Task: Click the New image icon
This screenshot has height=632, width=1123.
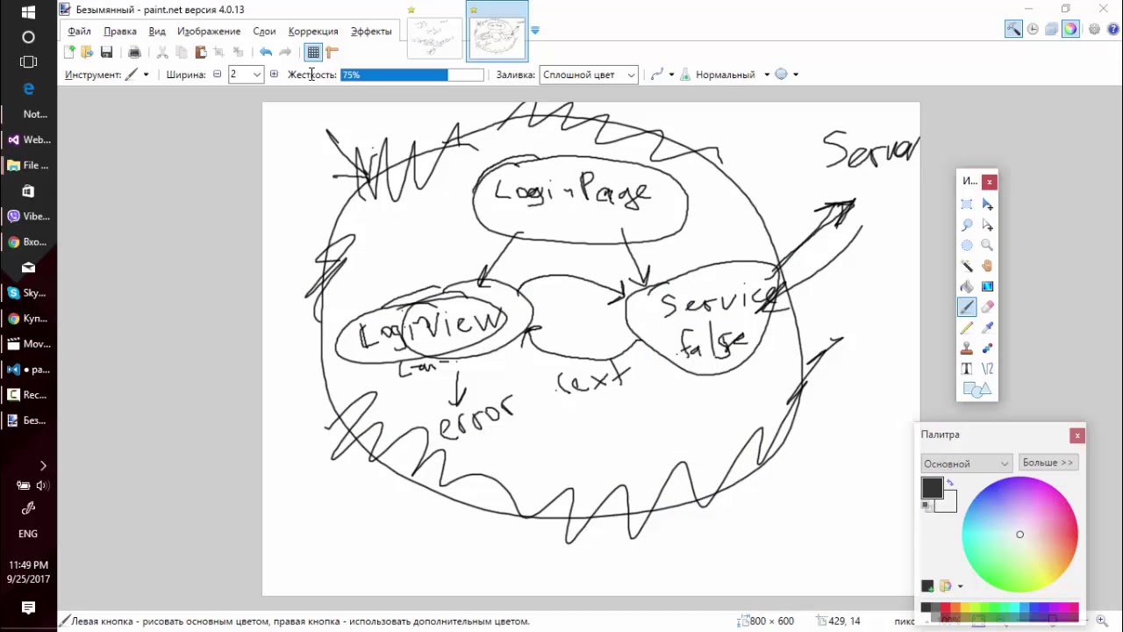Action: (x=70, y=53)
